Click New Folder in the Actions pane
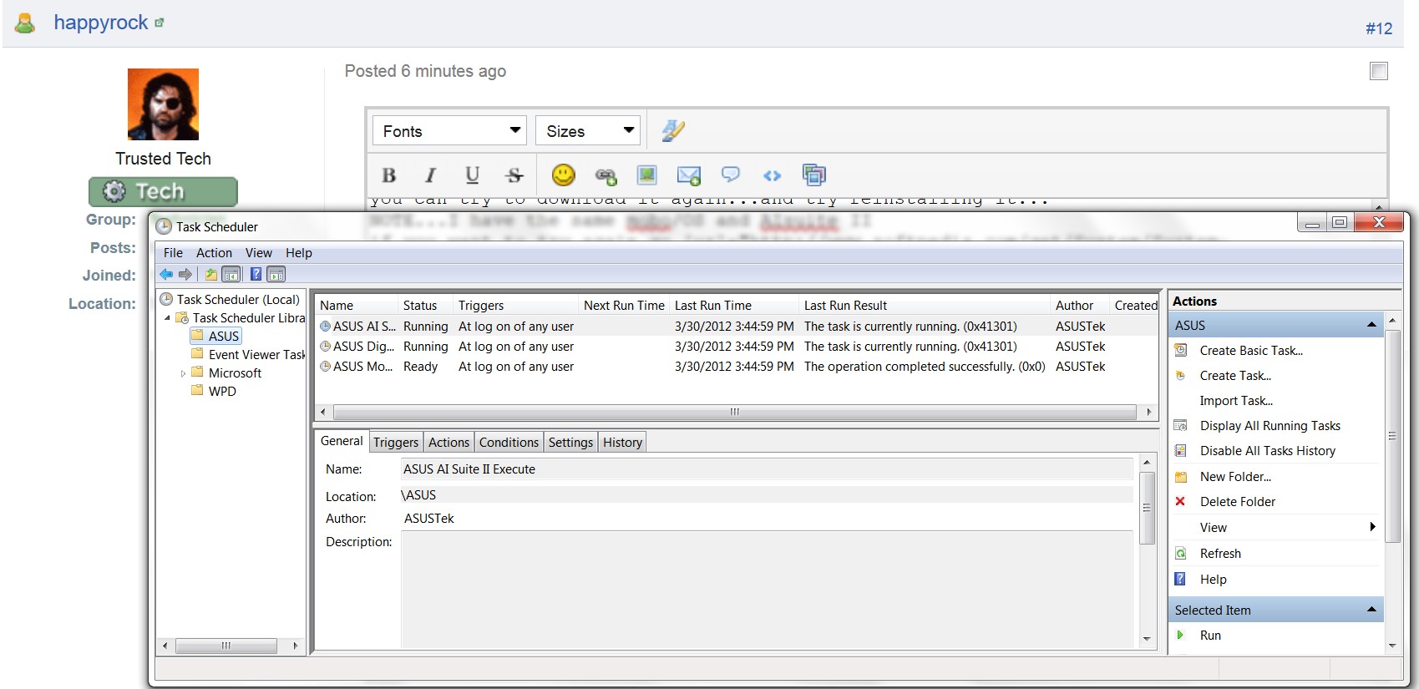1419x689 pixels. pos(1235,477)
